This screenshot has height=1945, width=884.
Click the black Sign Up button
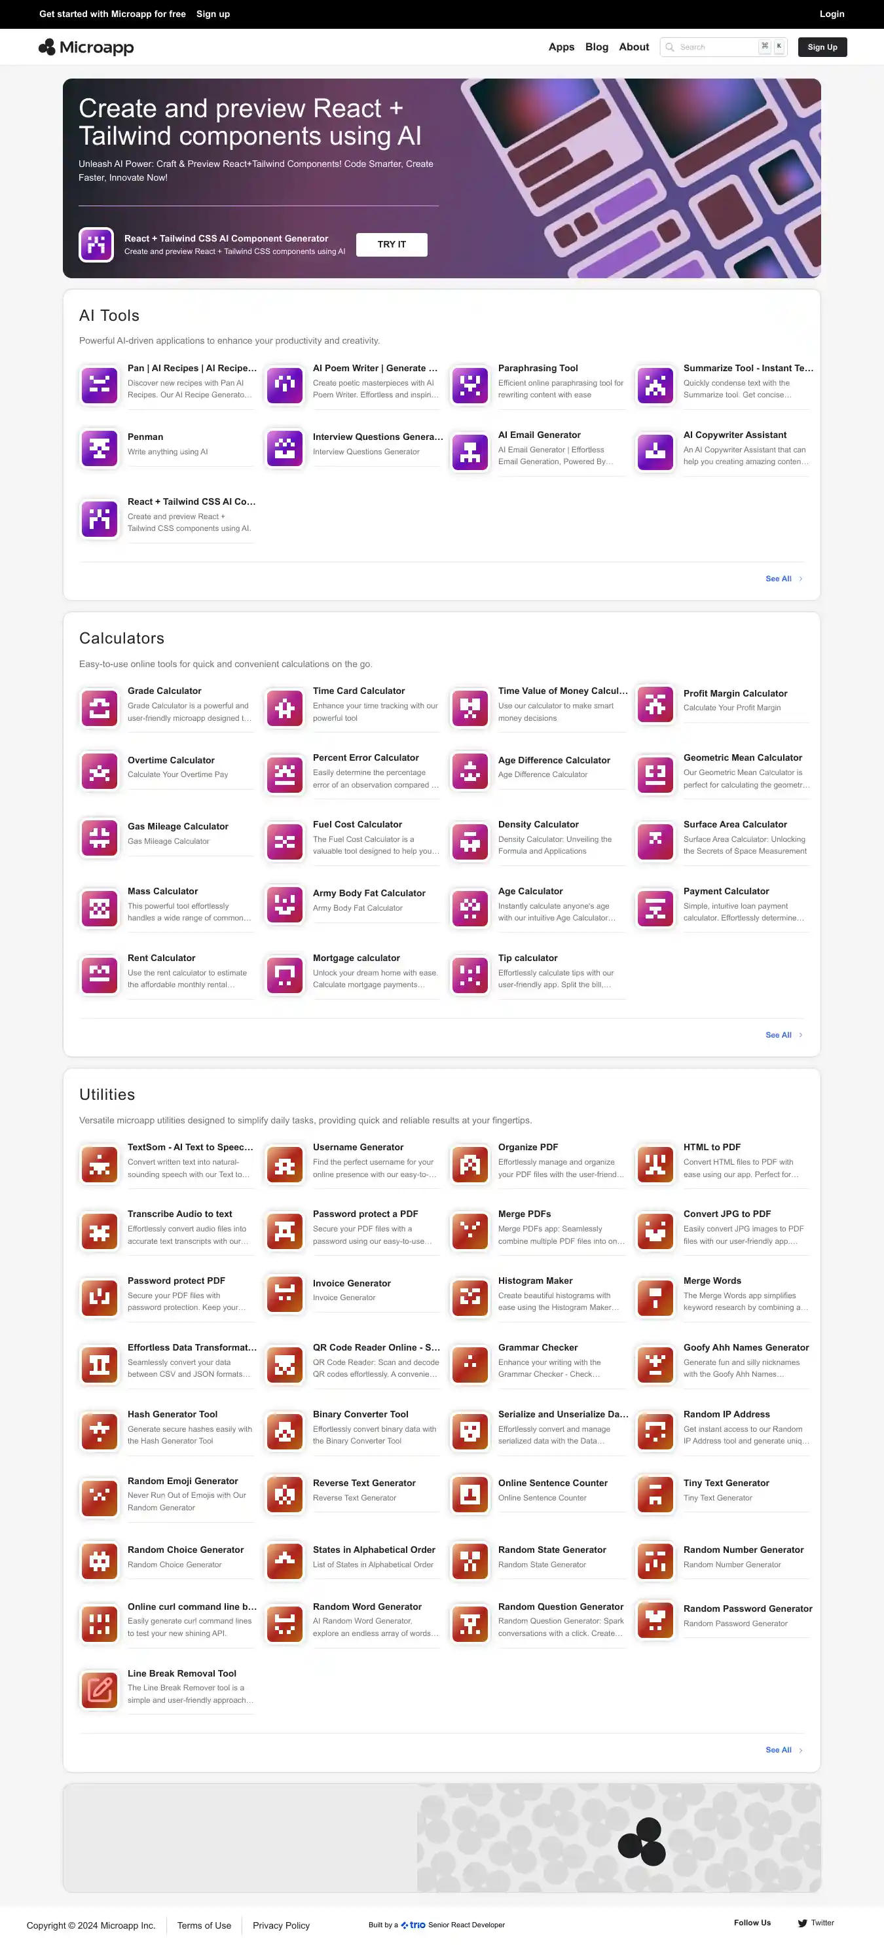tap(822, 47)
